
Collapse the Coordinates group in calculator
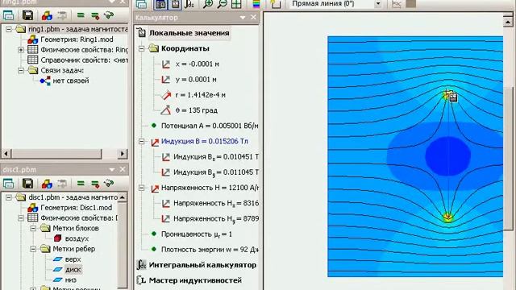point(142,48)
